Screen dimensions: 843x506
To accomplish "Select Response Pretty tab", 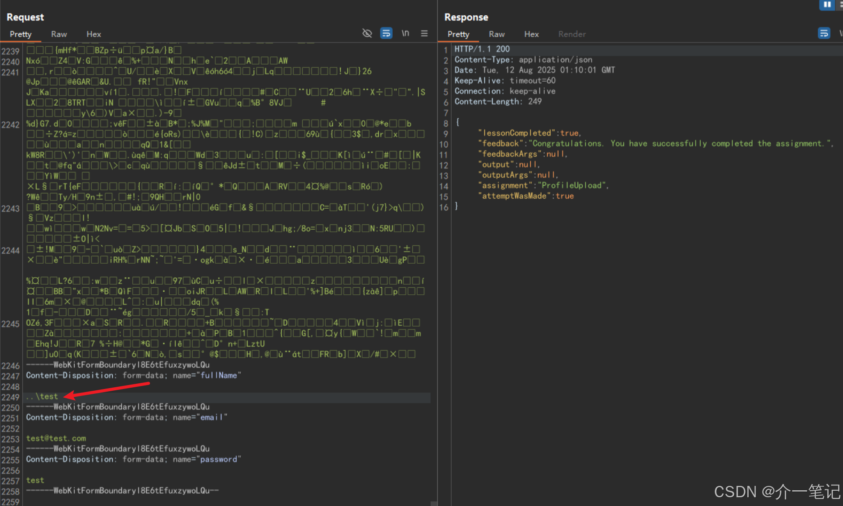I will 458,34.
